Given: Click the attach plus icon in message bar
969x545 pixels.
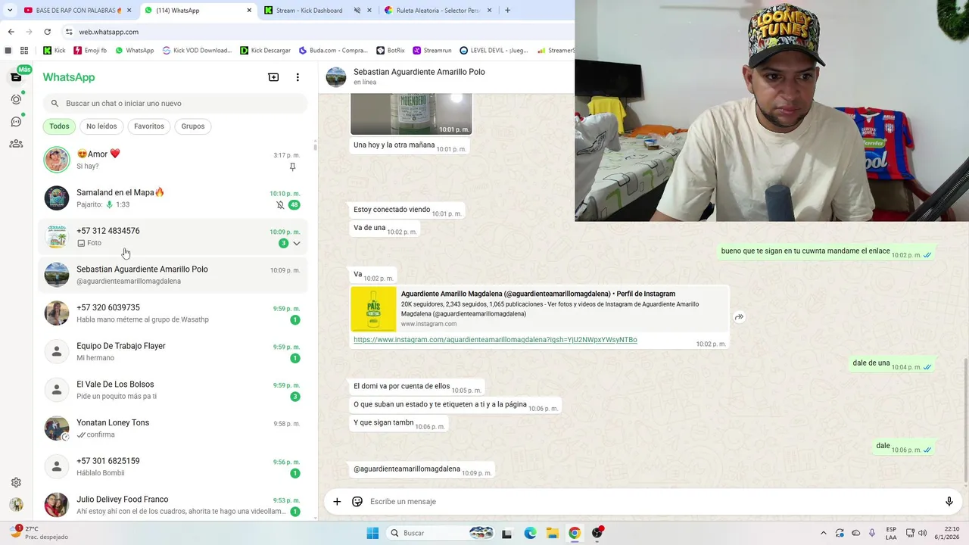Looking at the screenshot, I should pos(337,501).
